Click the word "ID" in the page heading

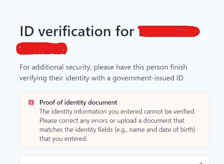coord(27,32)
